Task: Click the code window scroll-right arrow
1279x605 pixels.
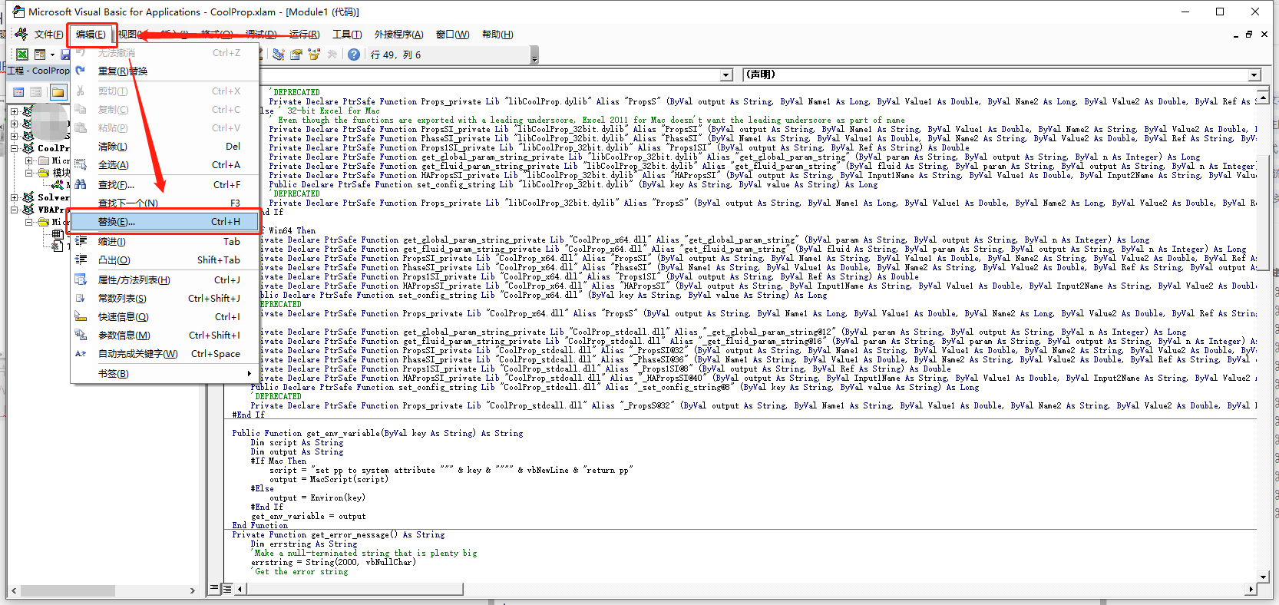Action: point(1251,589)
